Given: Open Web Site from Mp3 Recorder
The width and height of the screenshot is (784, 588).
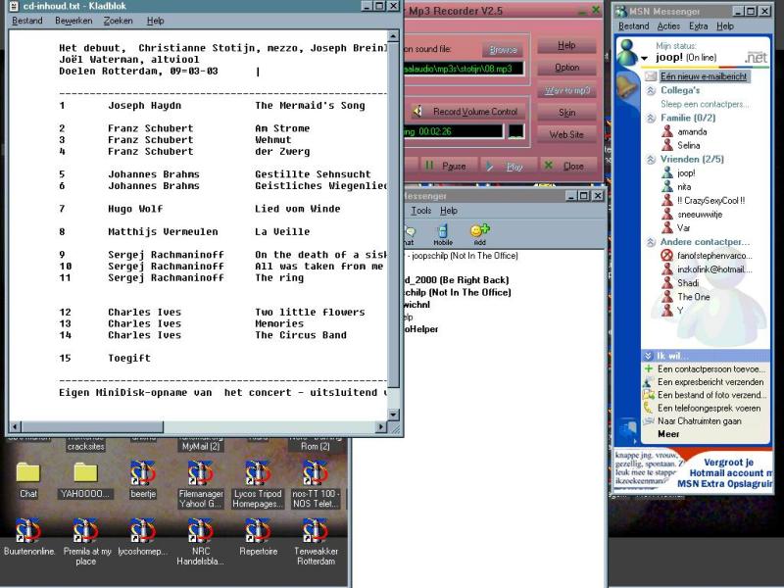Looking at the screenshot, I should click(x=566, y=134).
